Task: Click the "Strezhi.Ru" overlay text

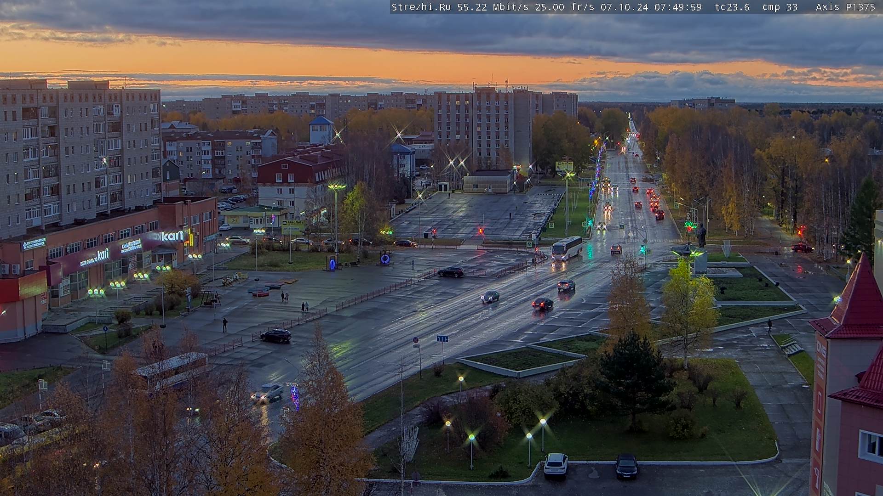Action: pyautogui.click(x=421, y=7)
